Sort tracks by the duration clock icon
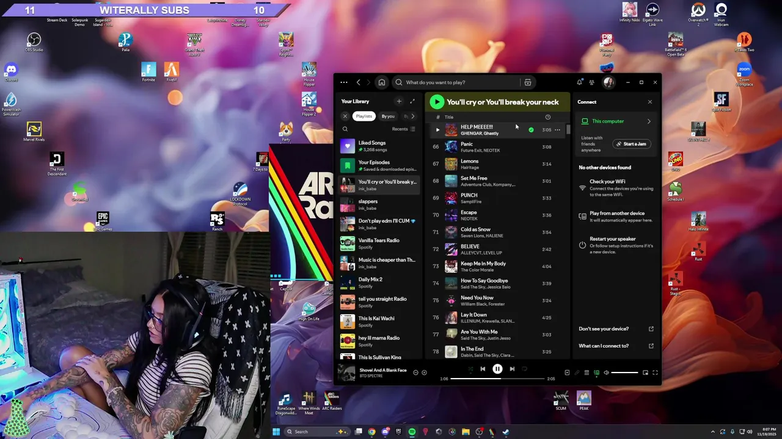The width and height of the screenshot is (782, 439). (548, 117)
